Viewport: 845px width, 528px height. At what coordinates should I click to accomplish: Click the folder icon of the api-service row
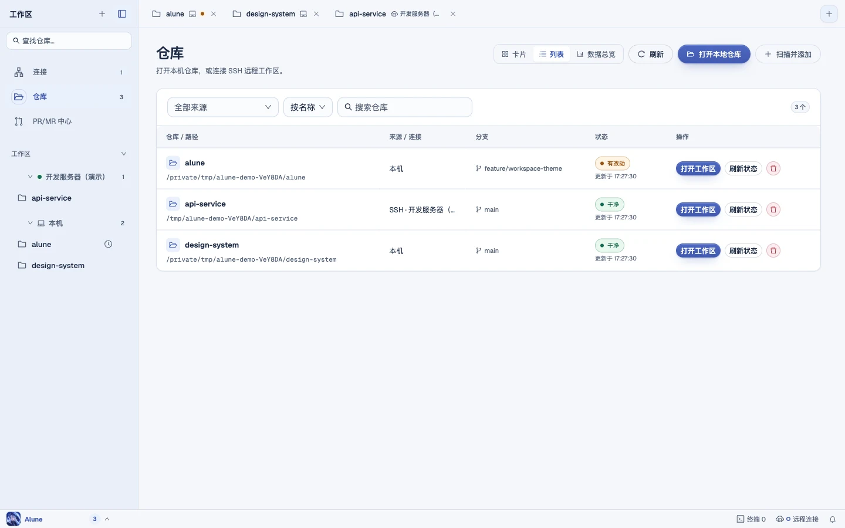(x=173, y=204)
